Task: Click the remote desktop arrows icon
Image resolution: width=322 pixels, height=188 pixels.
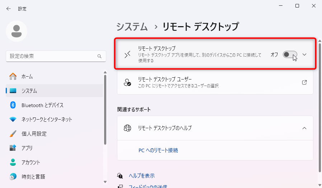Action: 127,54
